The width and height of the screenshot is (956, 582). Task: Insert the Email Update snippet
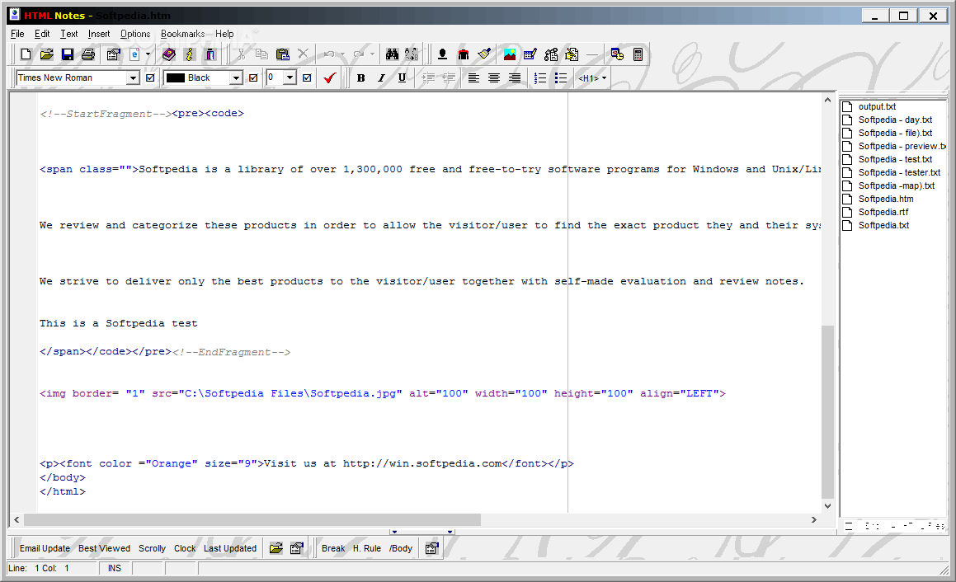point(45,548)
